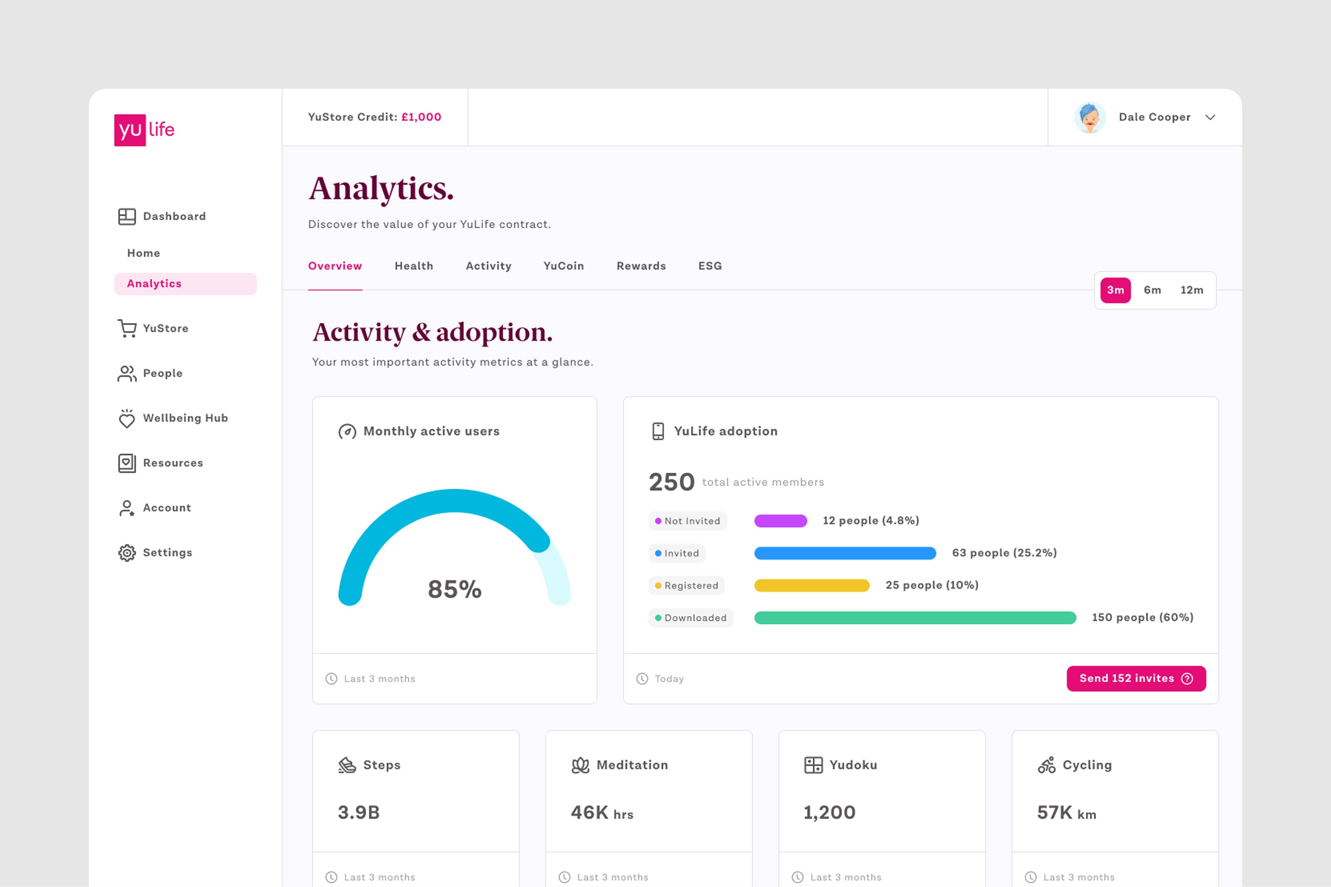Screen dimensions: 1331x887
Task: Select the 3m time range
Action: (1115, 290)
